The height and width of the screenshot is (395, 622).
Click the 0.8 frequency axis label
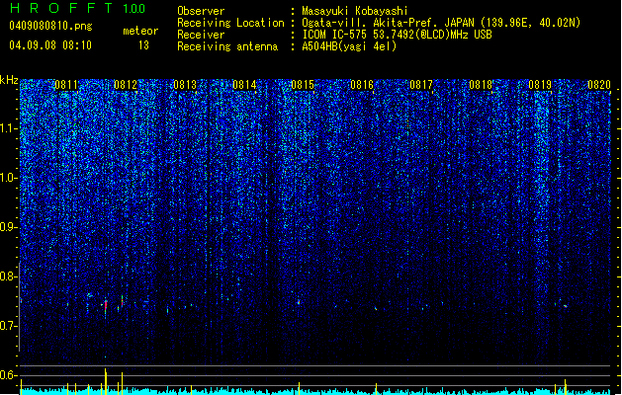click(9, 276)
